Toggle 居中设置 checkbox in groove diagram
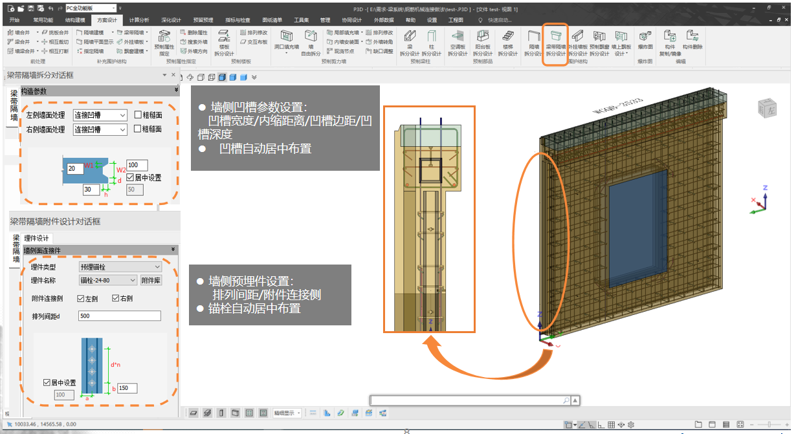The image size is (796, 434). (x=130, y=177)
